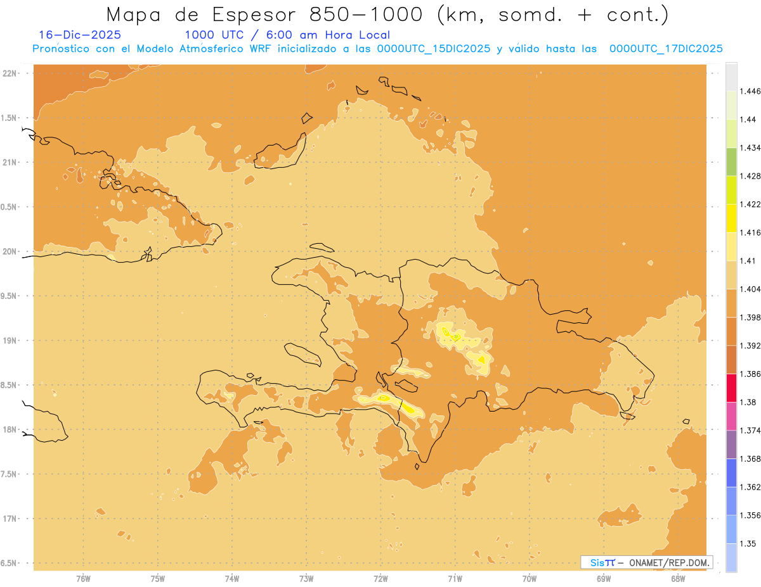761x587 pixels.
Task: Click the 69W longitude axis label
Action: 604,579
